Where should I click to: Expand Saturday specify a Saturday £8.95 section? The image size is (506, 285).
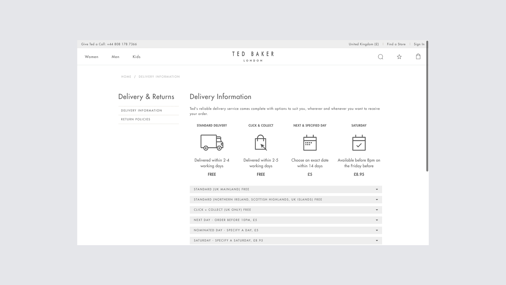286,240
